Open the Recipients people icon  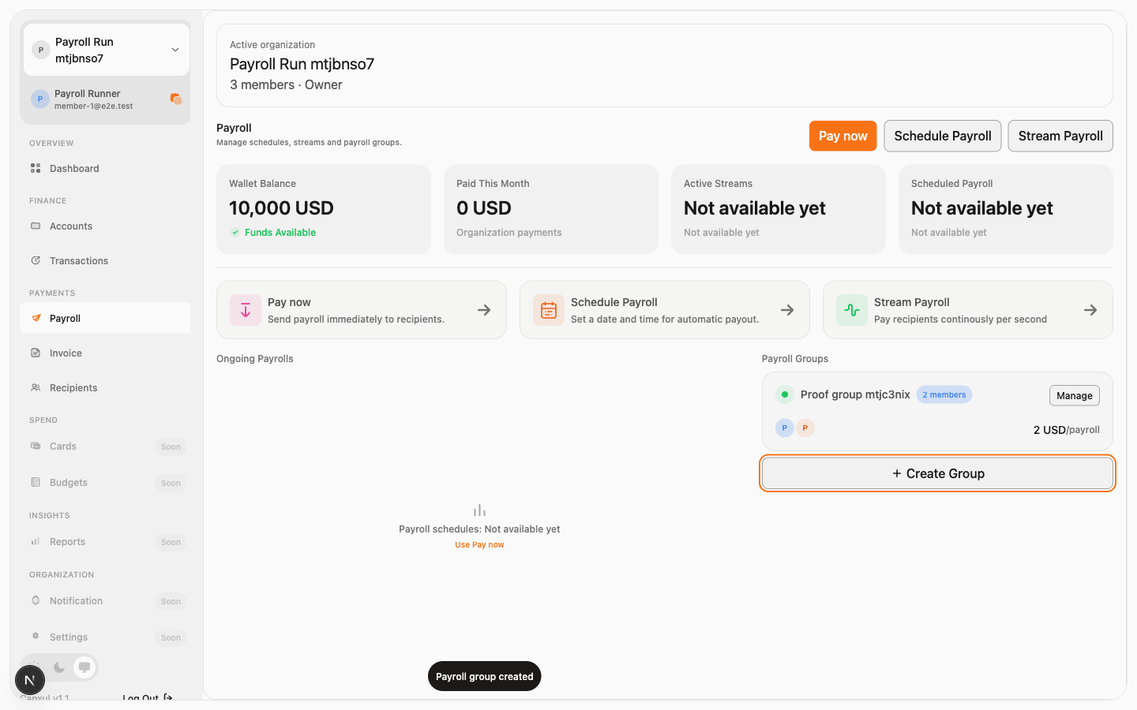[x=36, y=387]
